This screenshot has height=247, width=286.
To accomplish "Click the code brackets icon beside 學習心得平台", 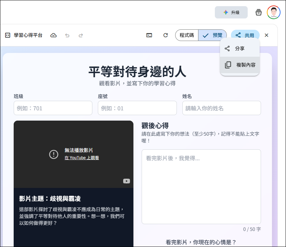I will pyautogui.click(x=8, y=35).
